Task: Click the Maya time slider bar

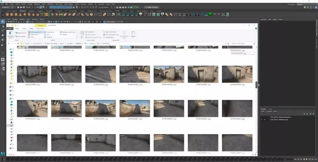Action: pos(144,159)
